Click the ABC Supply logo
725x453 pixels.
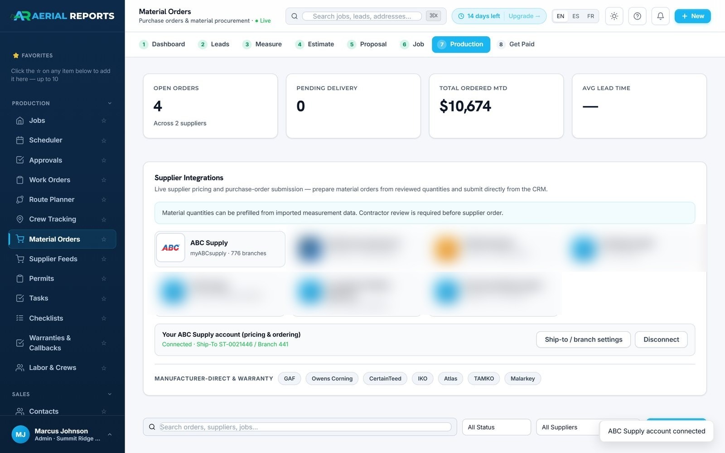point(170,248)
